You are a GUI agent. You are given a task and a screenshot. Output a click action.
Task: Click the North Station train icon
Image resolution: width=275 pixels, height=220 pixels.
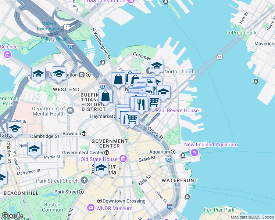(x=82, y=75)
